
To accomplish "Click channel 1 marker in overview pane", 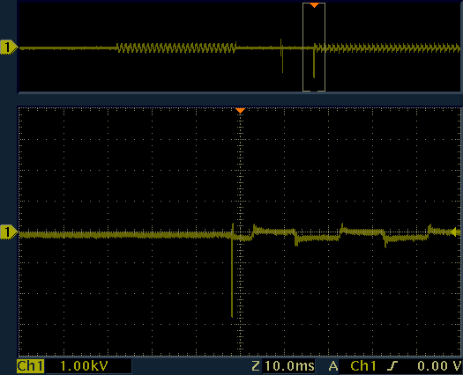I will tap(9, 48).
